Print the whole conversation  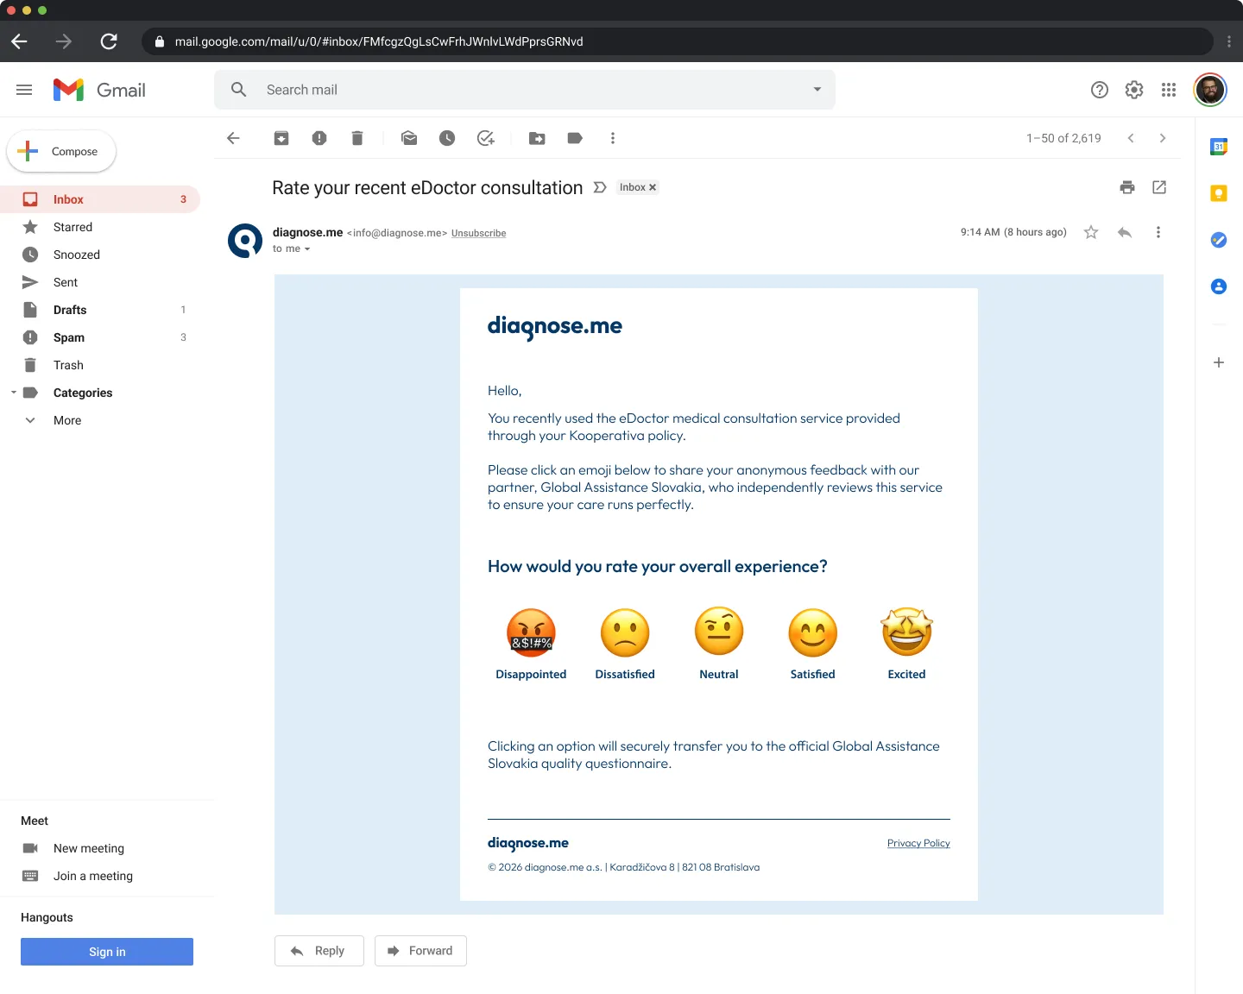1127,187
